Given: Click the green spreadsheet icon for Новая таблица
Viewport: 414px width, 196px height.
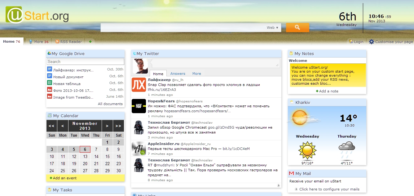Looking at the screenshot, I should pyautogui.click(x=50, y=83).
